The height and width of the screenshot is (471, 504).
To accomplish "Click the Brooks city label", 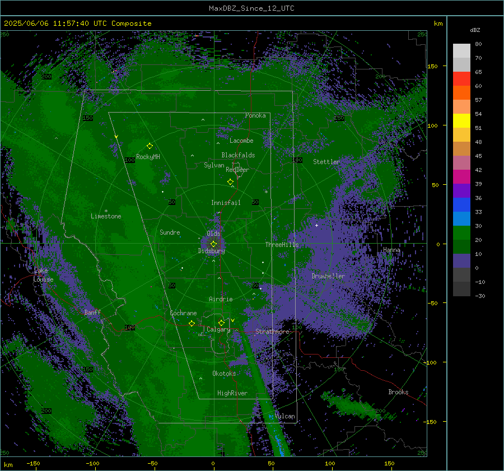I will 398,392.
